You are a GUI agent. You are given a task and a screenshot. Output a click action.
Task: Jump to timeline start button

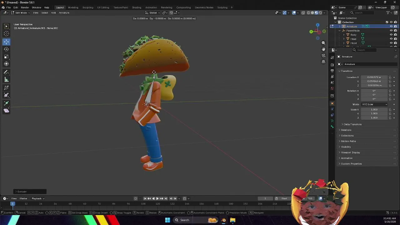(x=145, y=198)
